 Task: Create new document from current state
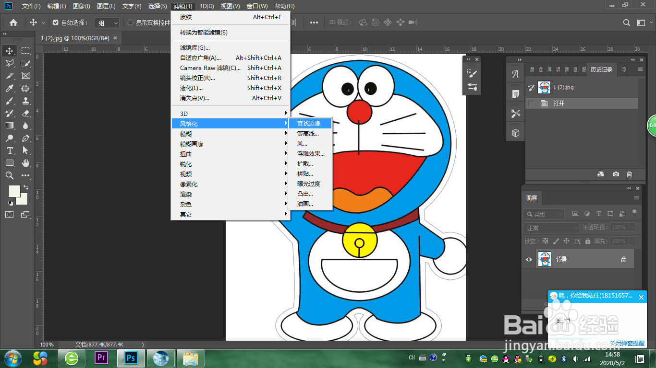pyautogui.click(x=600, y=174)
